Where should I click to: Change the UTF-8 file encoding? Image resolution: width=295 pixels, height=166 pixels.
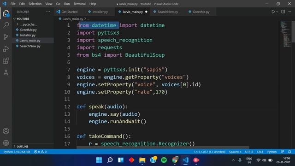pyautogui.click(x=249, y=152)
